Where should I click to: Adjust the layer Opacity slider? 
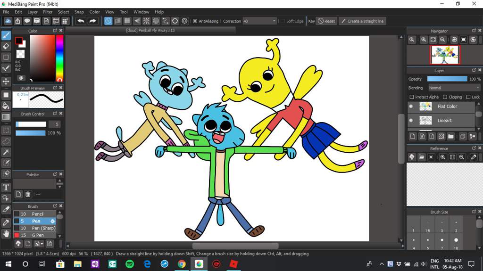[447, 79]
